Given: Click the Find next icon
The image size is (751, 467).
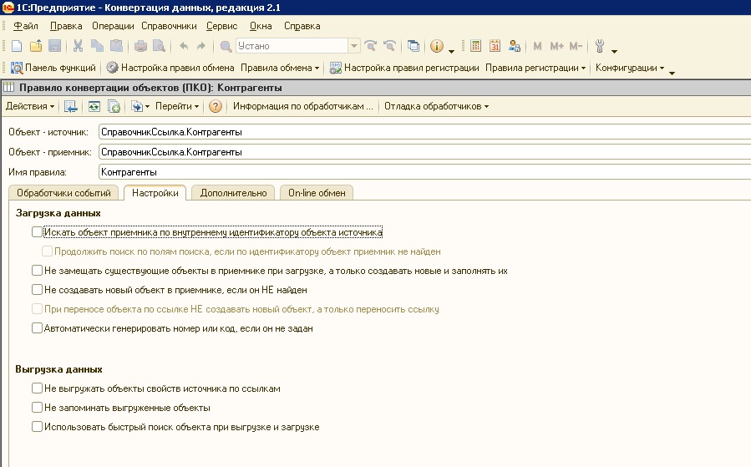Looking at the screenshot, I should (370, 46).
